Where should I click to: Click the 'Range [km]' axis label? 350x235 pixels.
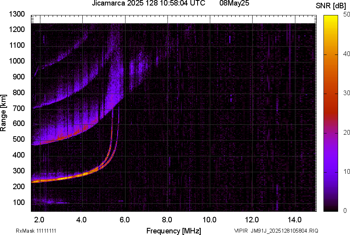[3, 113]
